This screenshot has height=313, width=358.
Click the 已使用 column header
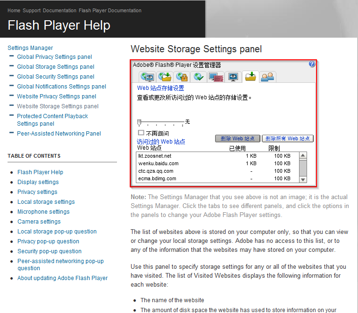[x=237, y=148]
